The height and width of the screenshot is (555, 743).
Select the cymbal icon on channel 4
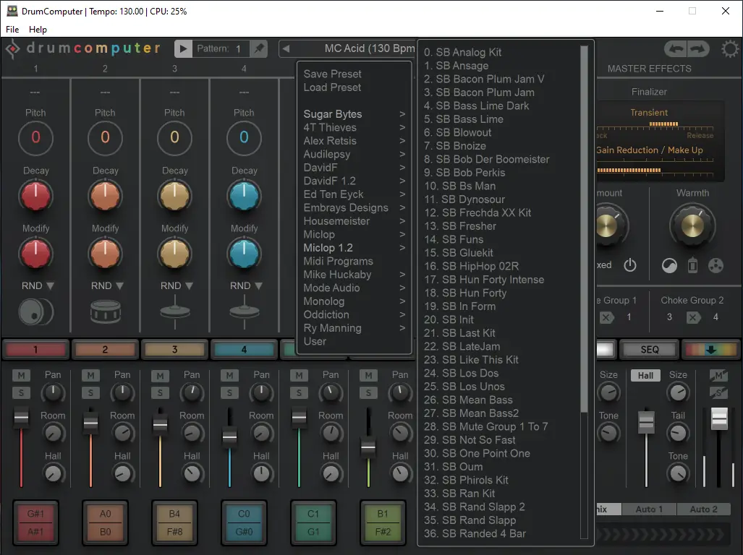click(x=244, y=311)
